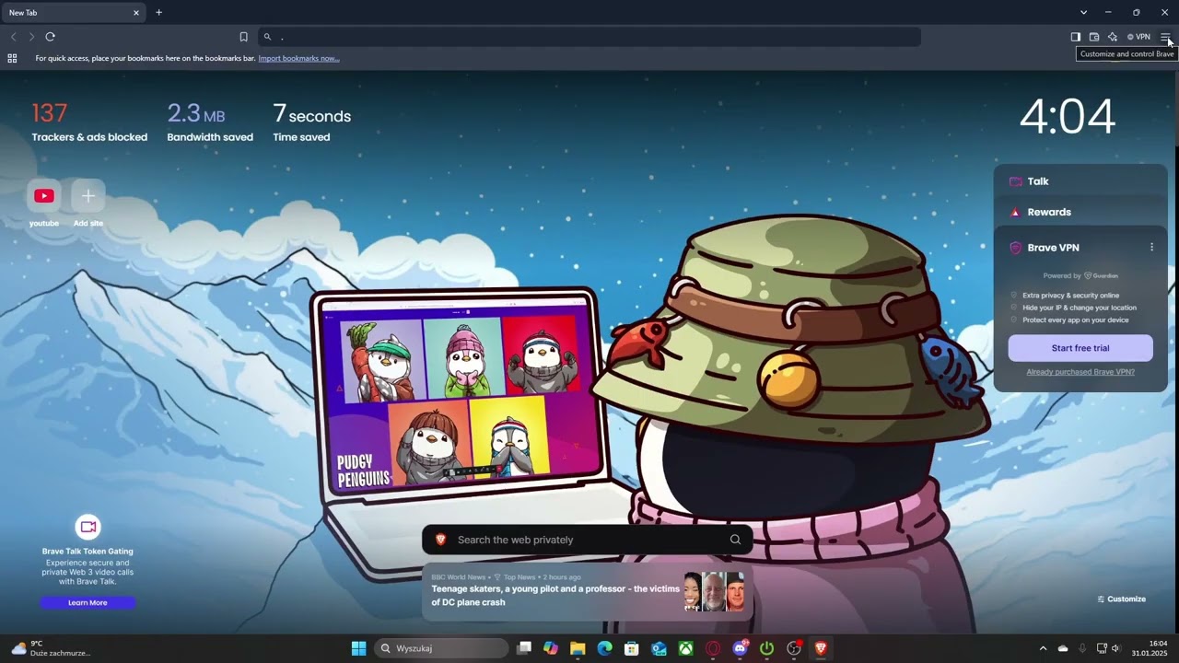Click the Task View taskbar icon
This screenshot has height=663, width=1179.
pos(523,648)
